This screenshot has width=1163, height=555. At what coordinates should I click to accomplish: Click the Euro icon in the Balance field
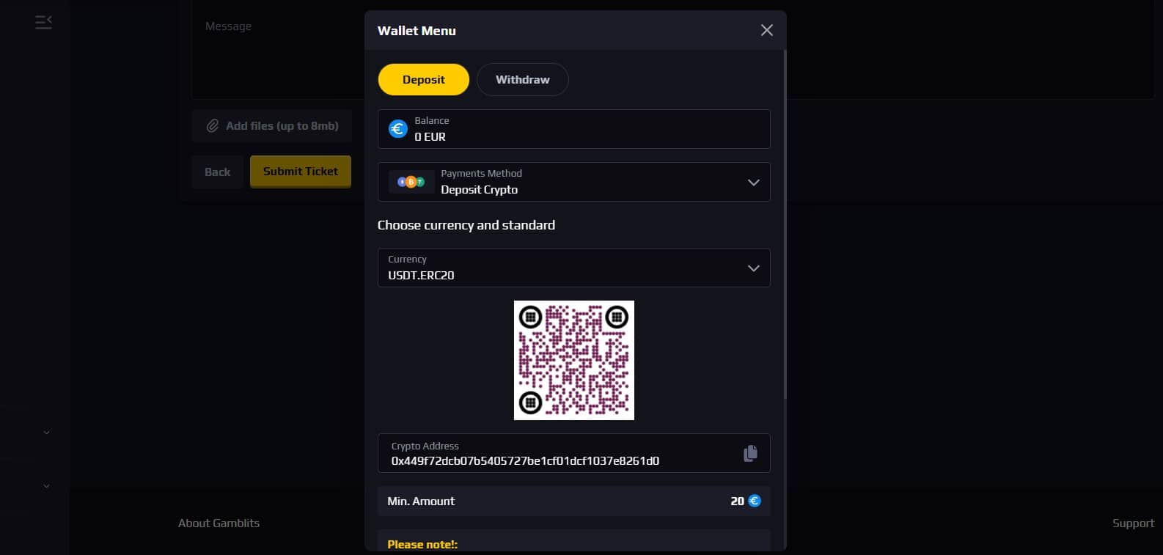pos(397,129)
